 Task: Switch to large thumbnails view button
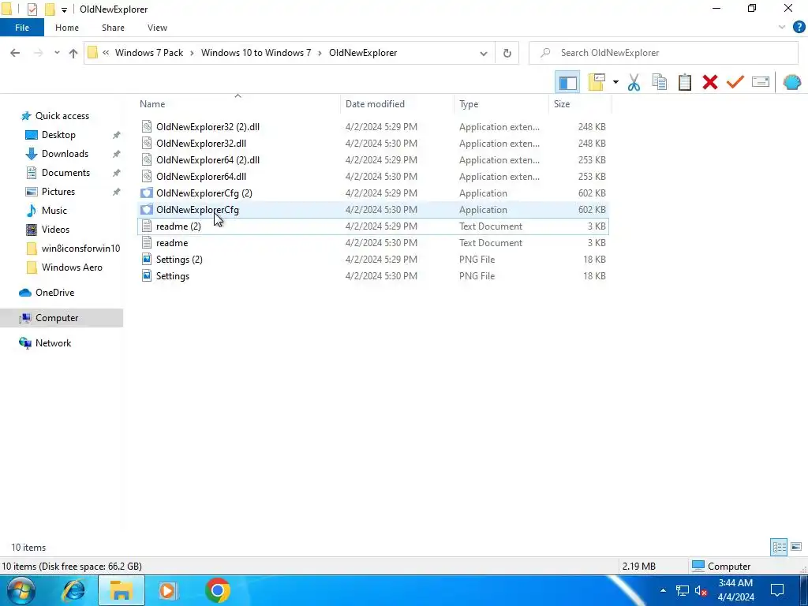[796, 547]
